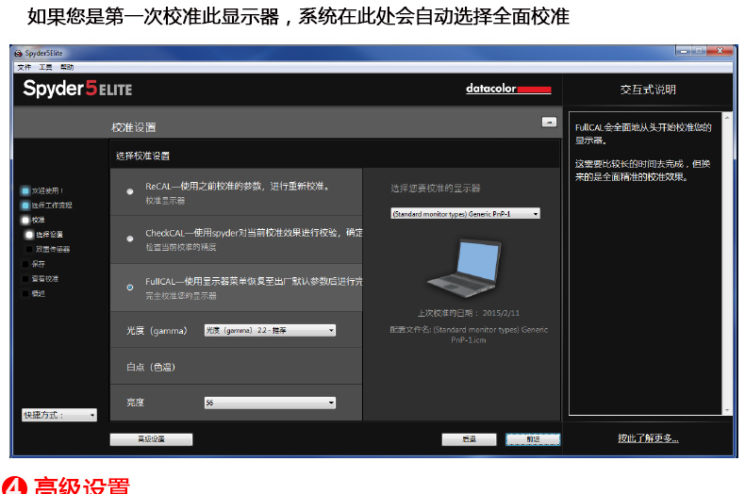Go to the 放置传感器 sub-step in sidebar
This screenshot has width=745, height=494.
pyautogui.click(x=47, y=249)
